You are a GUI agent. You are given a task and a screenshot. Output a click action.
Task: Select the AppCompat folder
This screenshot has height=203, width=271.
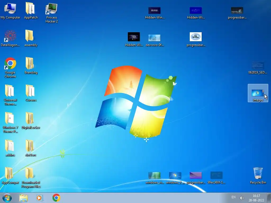click(x=10, y=176)
